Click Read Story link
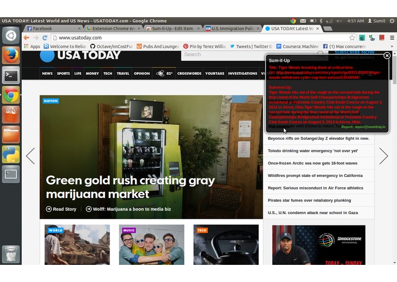397x282 pixels. [x=61, y=209]
